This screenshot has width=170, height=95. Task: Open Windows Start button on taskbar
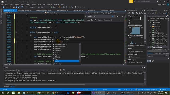3,93
